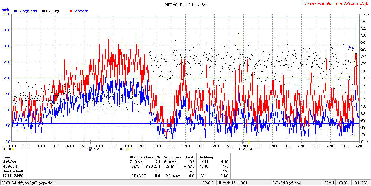The height and width of the screenshot is (186, 371).
Task: Click the 00:30:04 clock in status bar
Action: coord(209,183)
